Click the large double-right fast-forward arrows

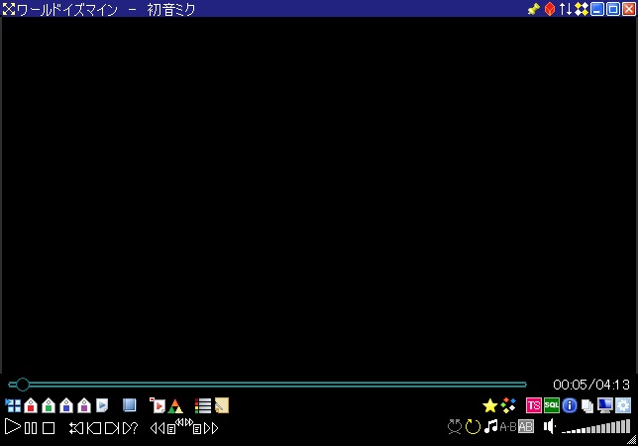coord(211,428)
